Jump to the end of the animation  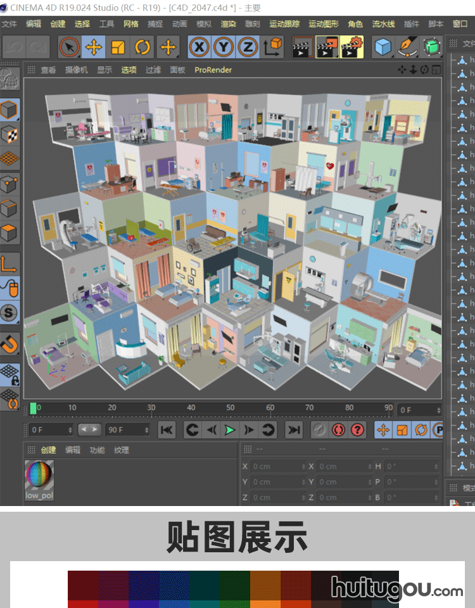pos(294,430)
